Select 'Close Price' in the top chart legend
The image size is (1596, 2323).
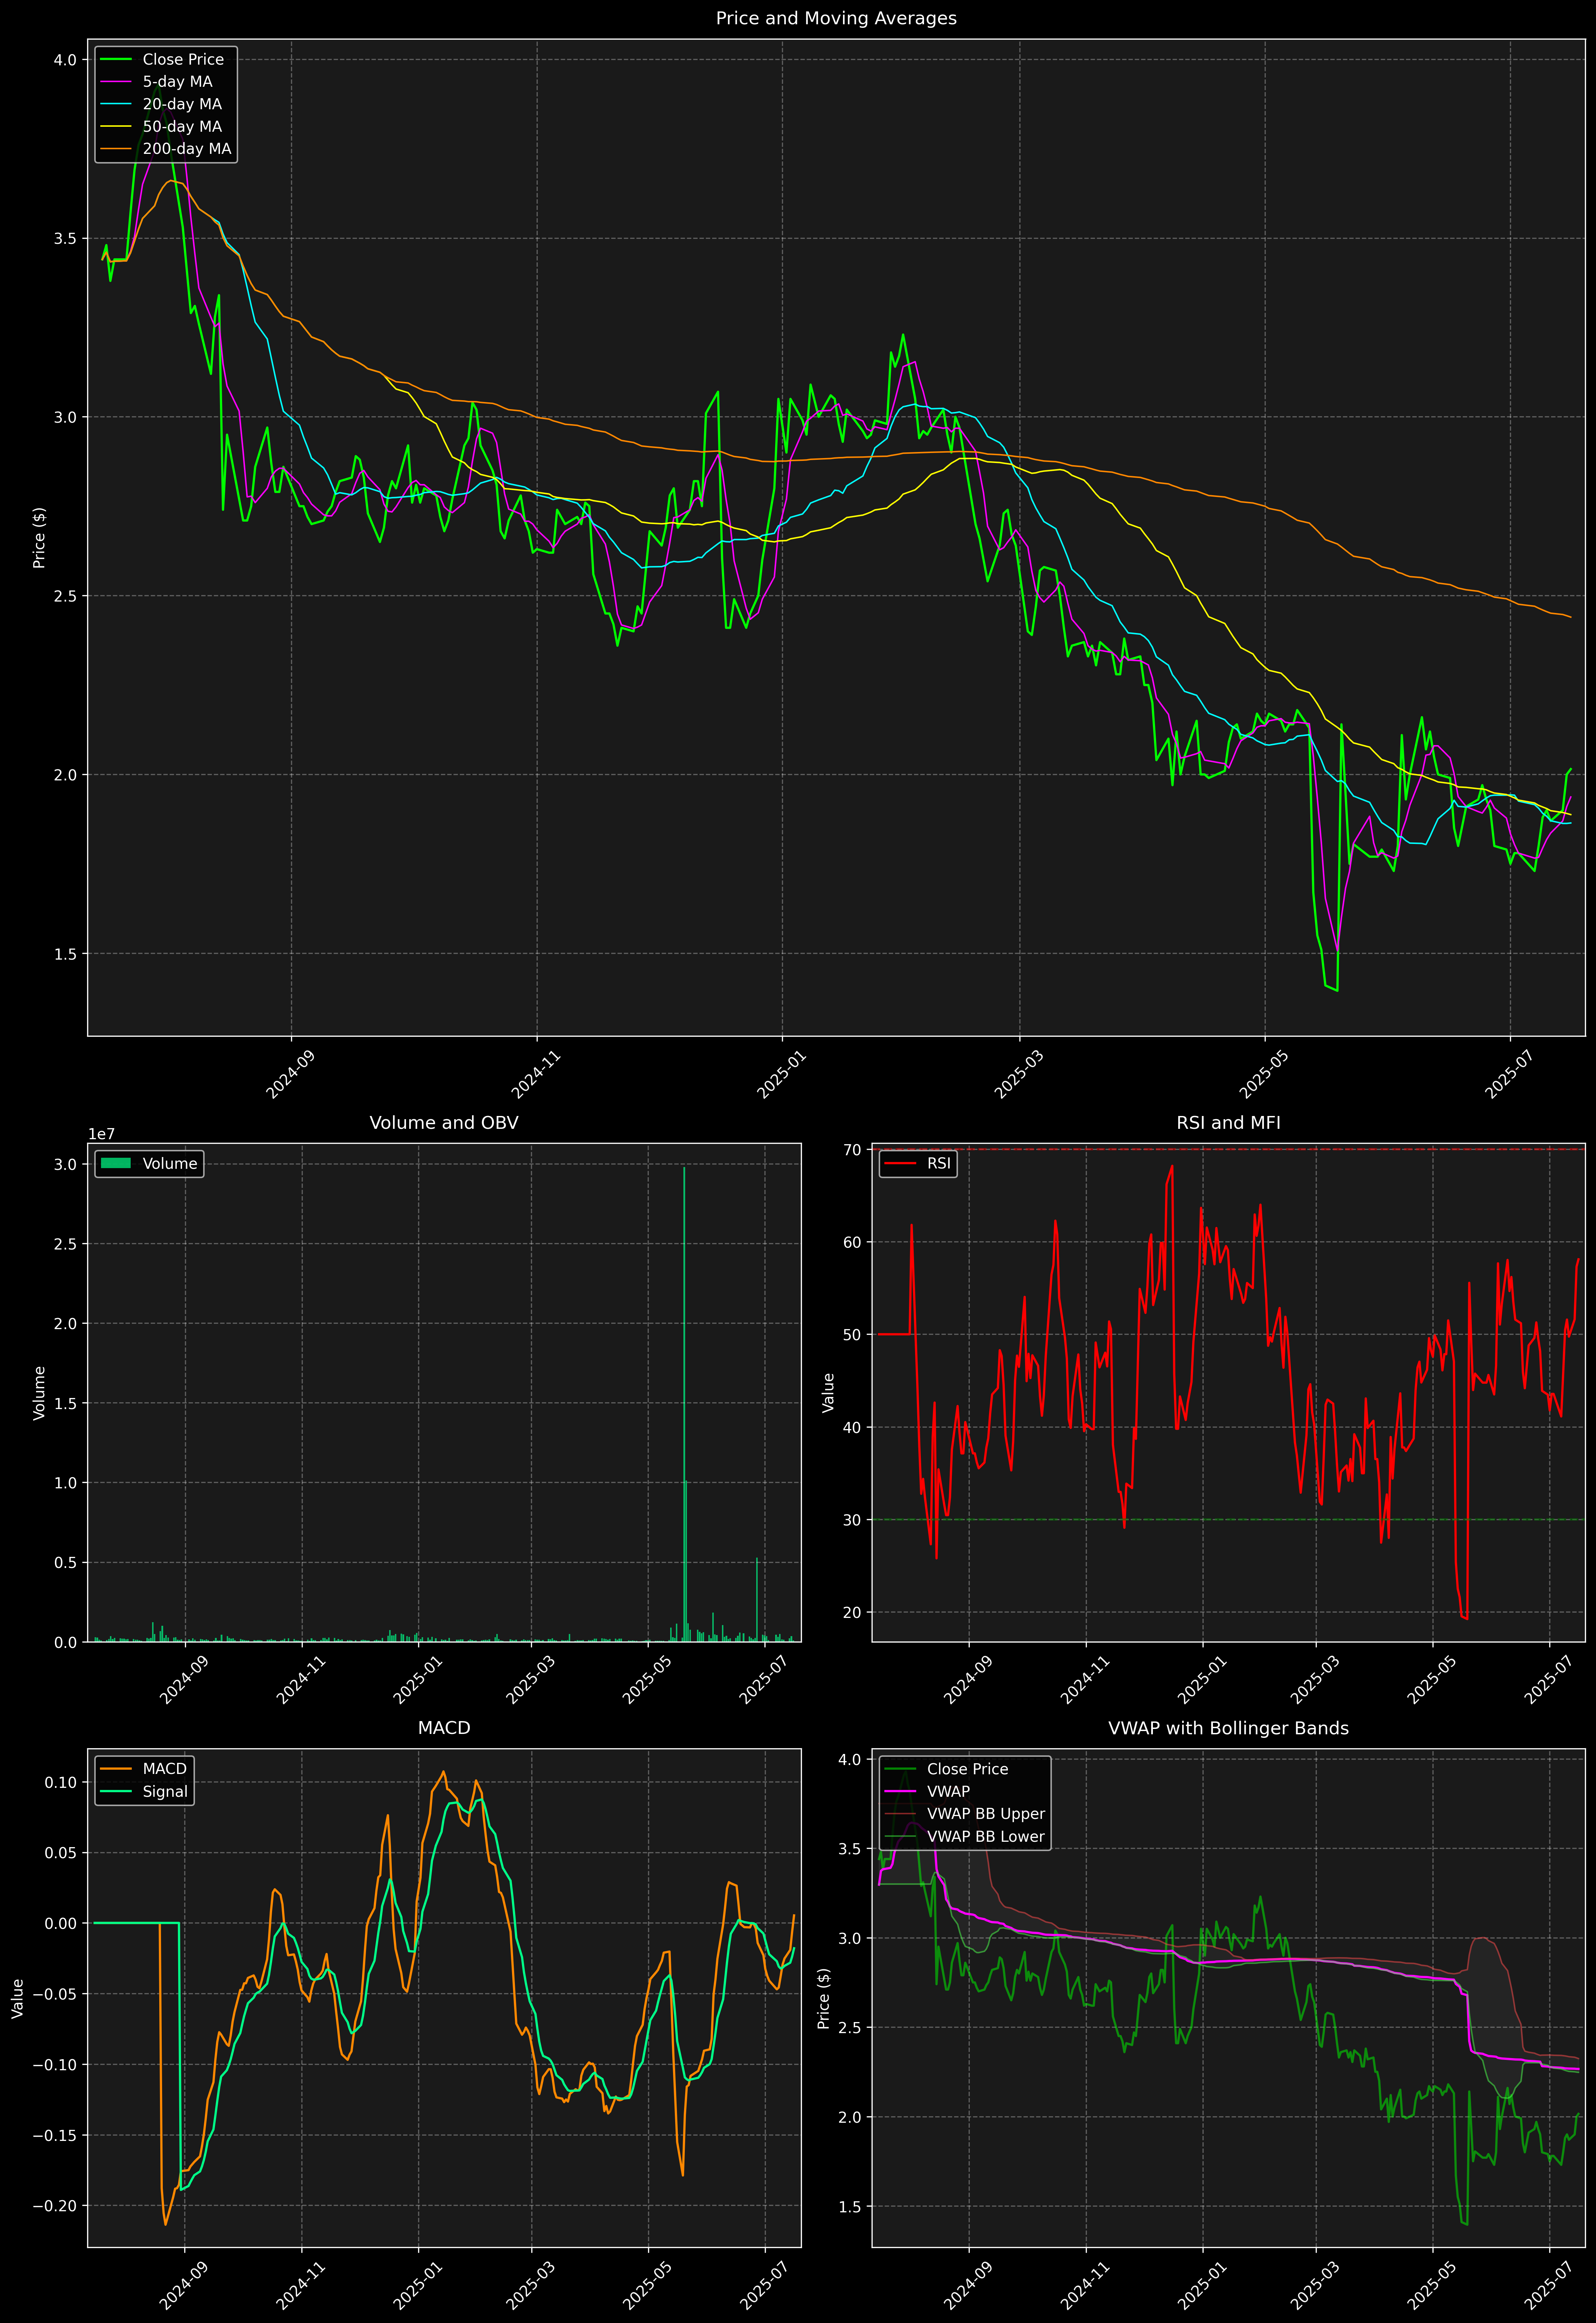183,60
